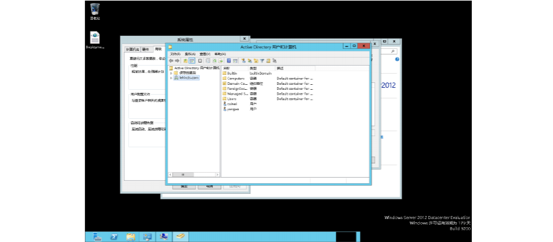Open the 查看(V) menu

point(205,54)
